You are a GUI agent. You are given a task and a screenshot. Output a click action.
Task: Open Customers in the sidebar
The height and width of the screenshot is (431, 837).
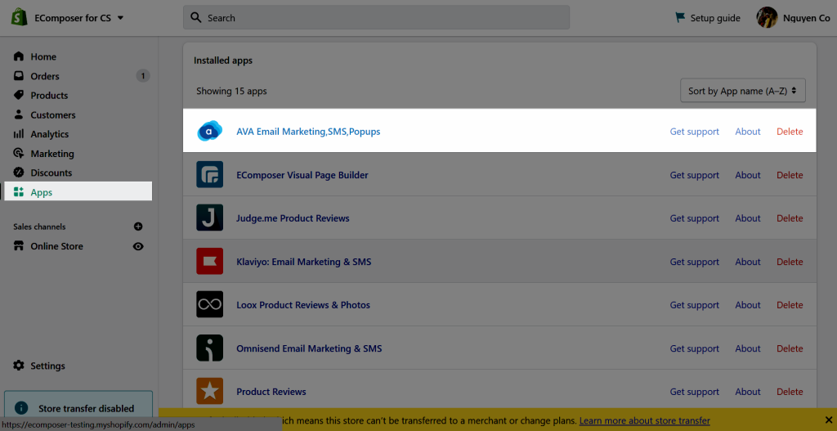click(53, 114)
